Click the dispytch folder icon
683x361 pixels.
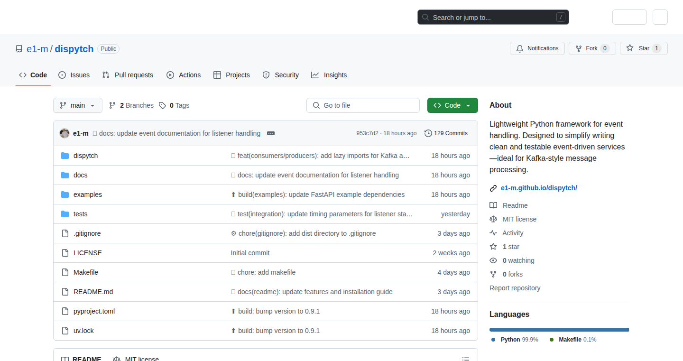pyautogui.click(x=65, y=156)
